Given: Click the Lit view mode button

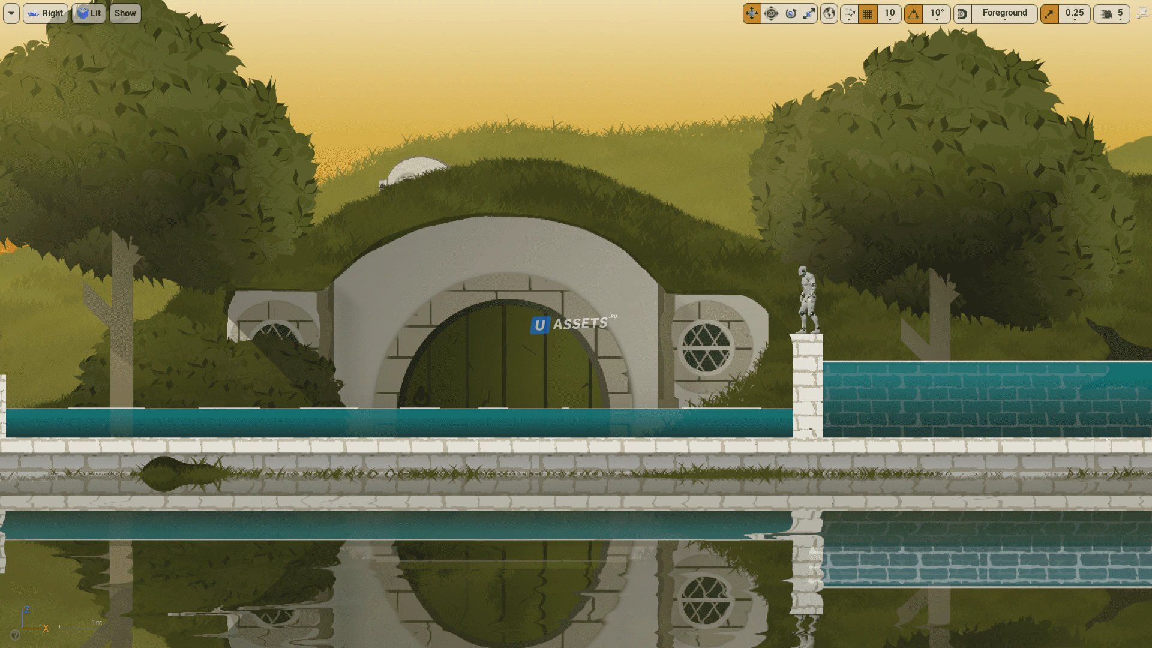Looking at the screenshot, I should [89, 13].
